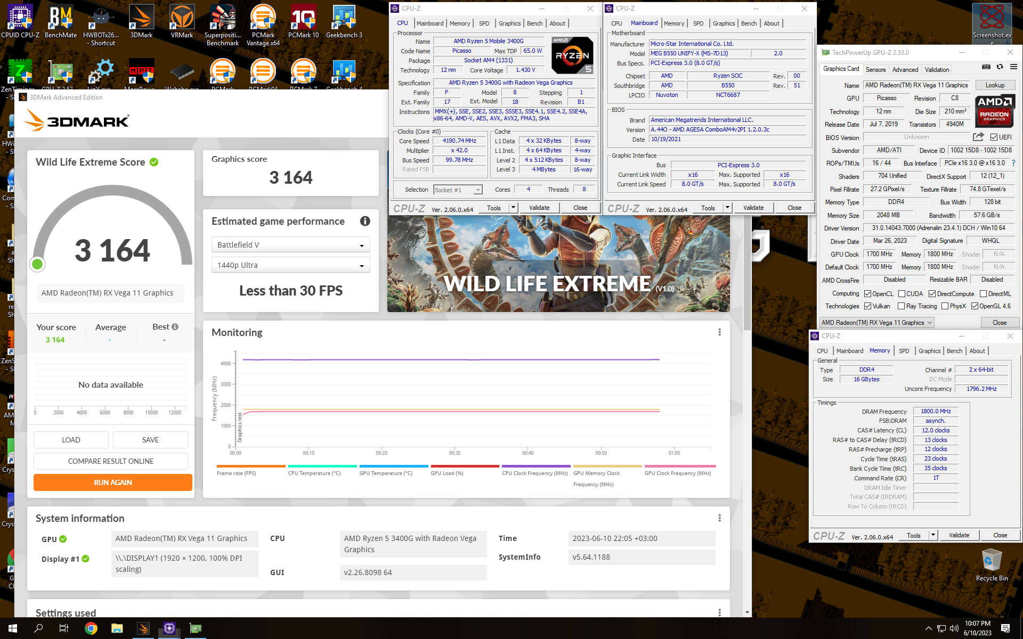
Task: Open the Monitoring panel three-dot menu
Action: [x=719, y=332]
